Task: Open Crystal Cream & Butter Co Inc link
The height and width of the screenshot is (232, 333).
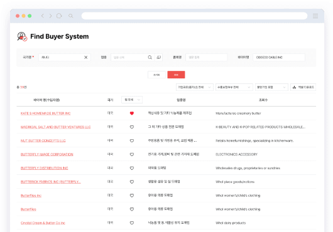Action: tap(43, 223)
